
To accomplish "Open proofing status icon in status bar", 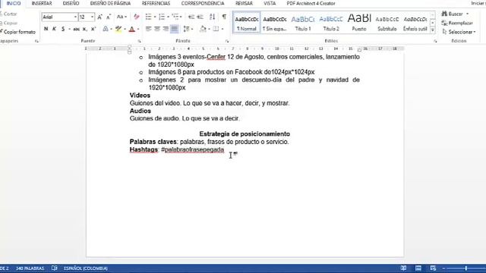I will 55,268.
